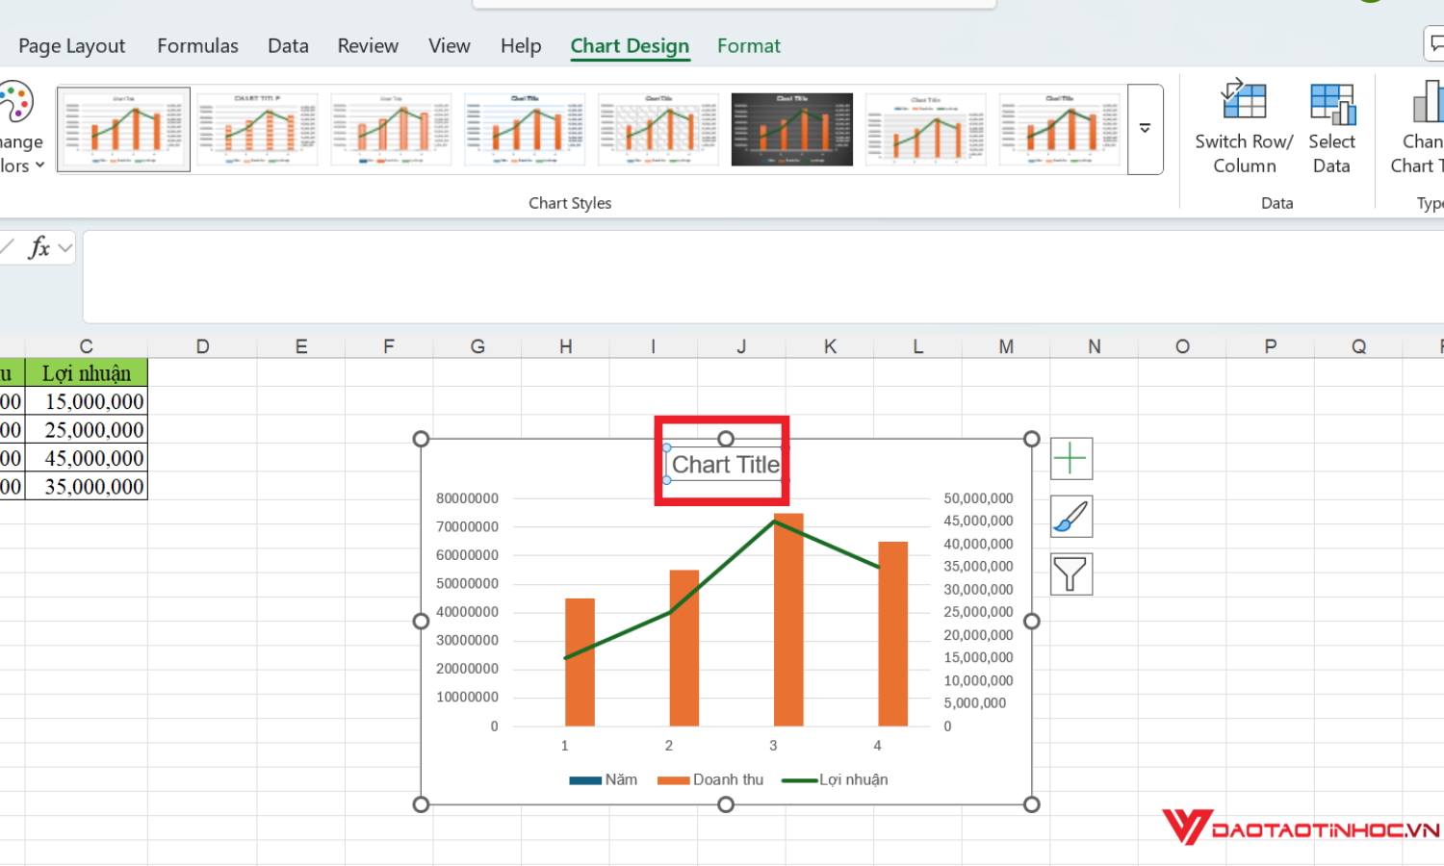Open the Select Data dialog
Viewport: 1444px width, 866px height.
[1331, 127]
